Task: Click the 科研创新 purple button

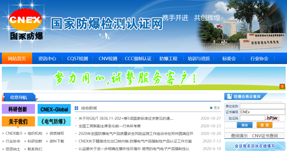Action: click(x=18, y=109)
